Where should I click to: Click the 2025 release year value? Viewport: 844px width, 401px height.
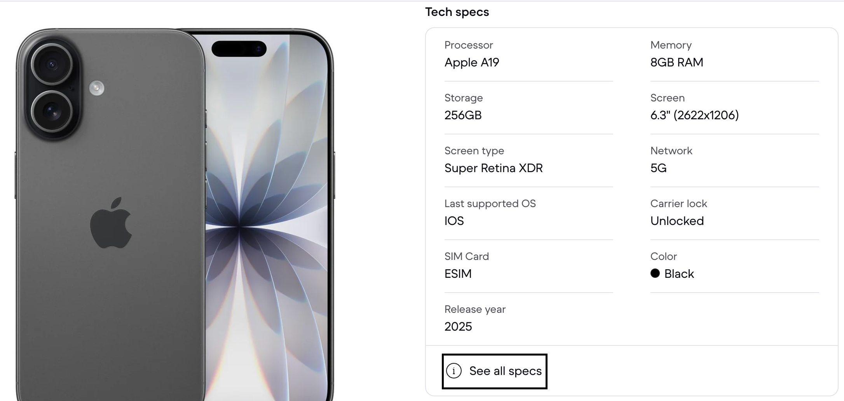tap(458, 327)
